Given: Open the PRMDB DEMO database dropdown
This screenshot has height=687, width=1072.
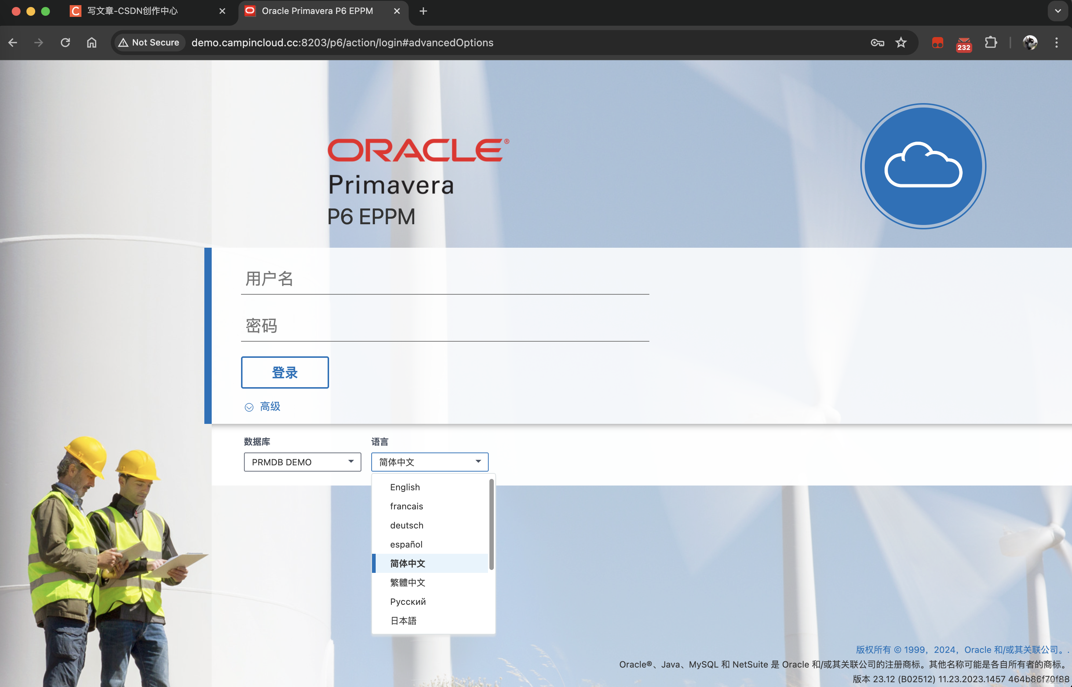Looking at the screenshot, I should (302, 462).
